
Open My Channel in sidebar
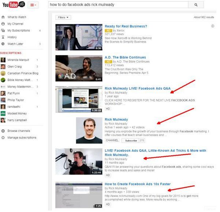coord(15,24)
